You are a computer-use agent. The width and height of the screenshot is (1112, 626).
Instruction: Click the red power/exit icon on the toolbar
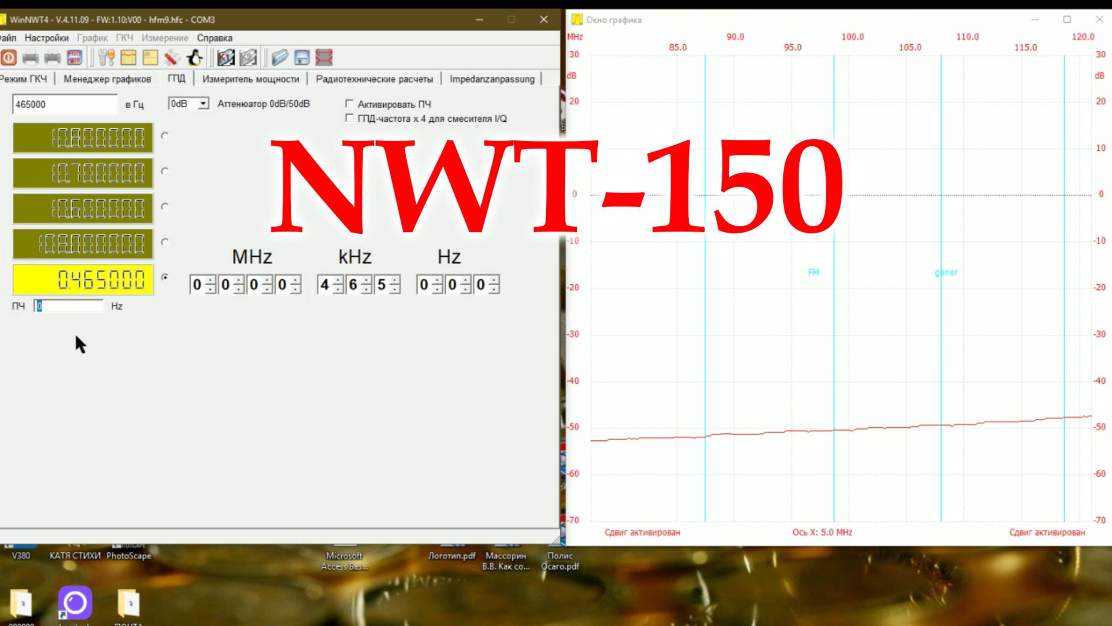pyautogui.click(x=10, y=57)
